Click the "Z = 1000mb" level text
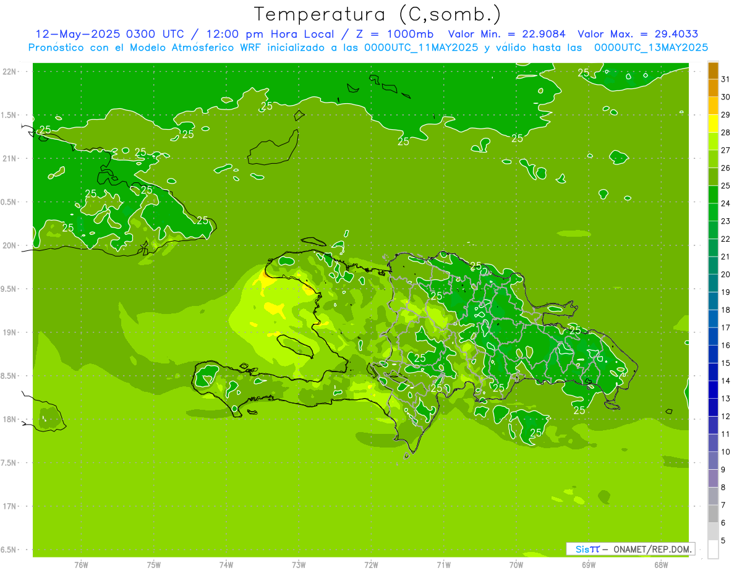Viewport: 742px width, 573px height. click(x=396, y=34)
